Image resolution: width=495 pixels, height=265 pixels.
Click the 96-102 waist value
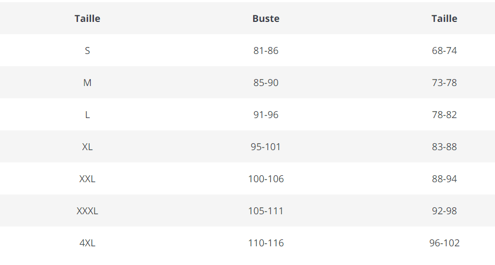[x=444, y=243]
